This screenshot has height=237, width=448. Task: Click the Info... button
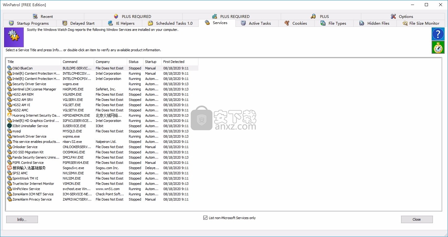tap(22, 219)
